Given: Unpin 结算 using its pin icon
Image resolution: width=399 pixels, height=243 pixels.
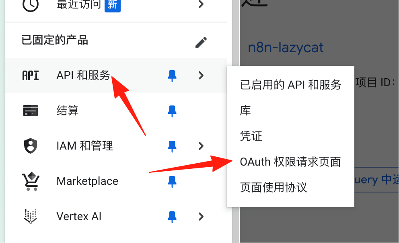Looking at the screenshot, I should pyautogui.click(x=172, y=111).
